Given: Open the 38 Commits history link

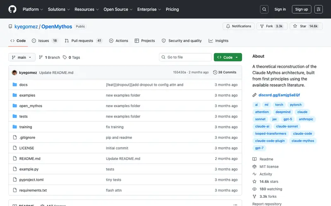Looking at the screenshot, I should (x=225, y=73).
